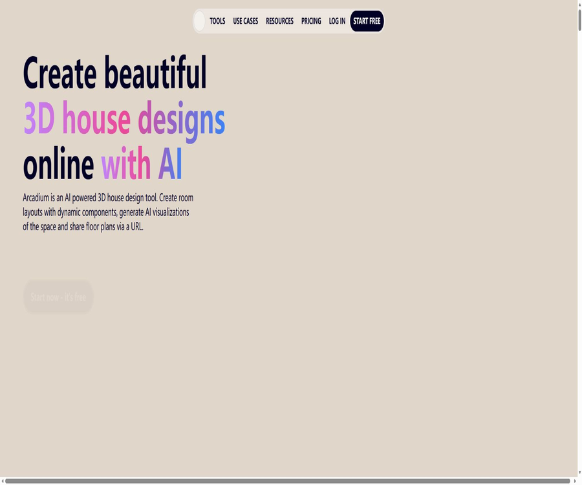582x485 pixels.
Task: Click the 'Arcadium is an AI powered' paragraph
Action: pyautogui.click(x=108, y=212)
